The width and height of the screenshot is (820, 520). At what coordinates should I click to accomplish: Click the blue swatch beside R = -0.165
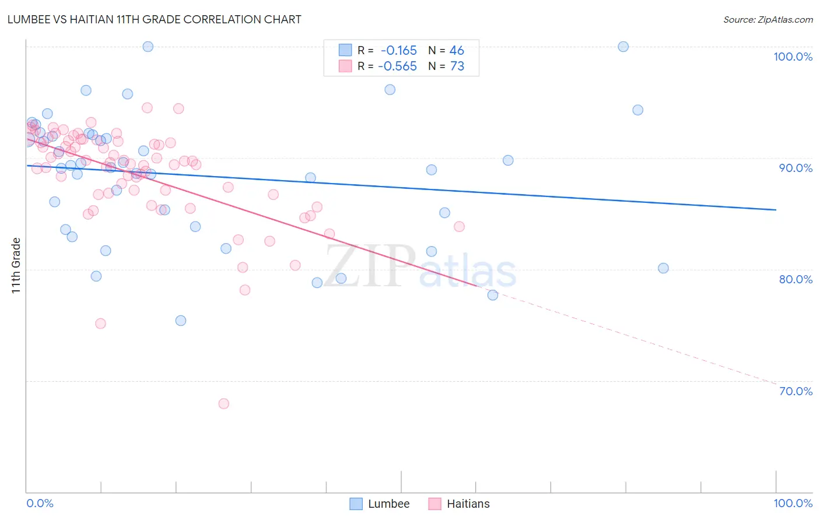point(345,50)
